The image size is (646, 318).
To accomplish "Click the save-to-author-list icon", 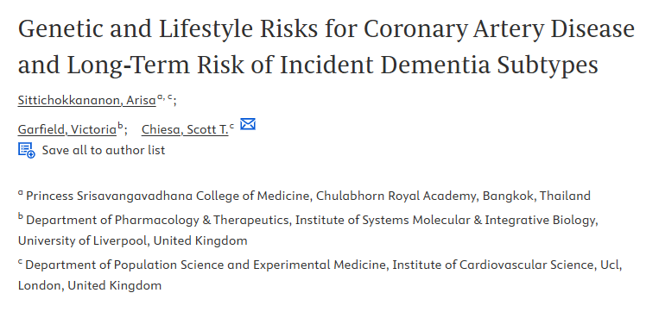I will (27, 150).
